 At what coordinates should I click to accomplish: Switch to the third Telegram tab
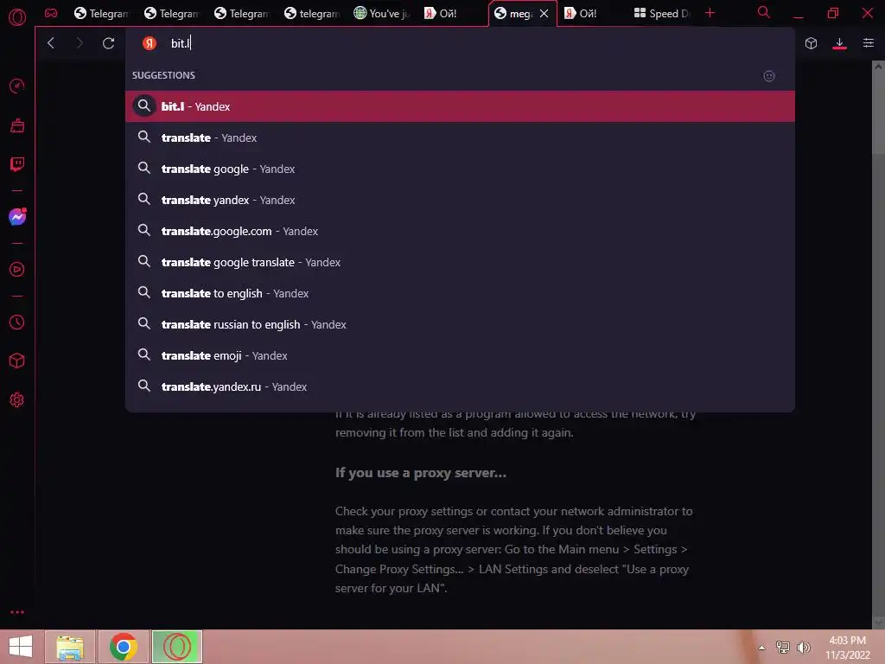click(242, 14)
